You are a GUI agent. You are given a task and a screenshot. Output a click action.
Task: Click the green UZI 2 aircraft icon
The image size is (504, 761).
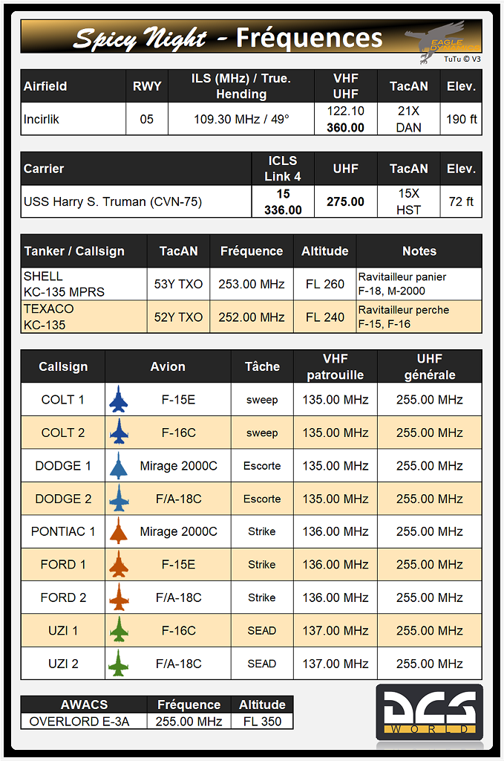[x=119, y=664]
